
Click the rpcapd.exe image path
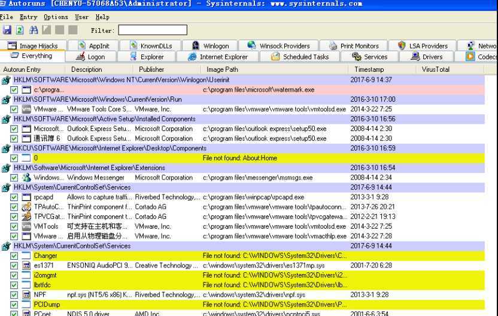(x=253, y=197)
